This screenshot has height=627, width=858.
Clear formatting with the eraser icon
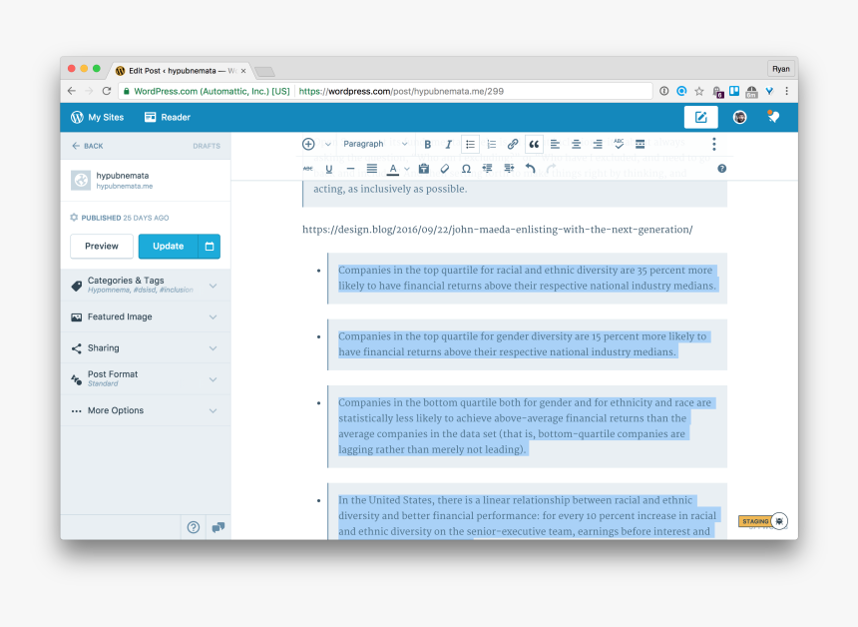tap(445, 169)
